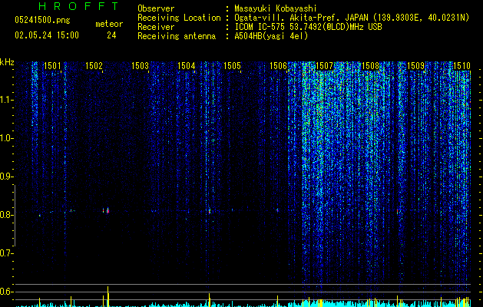The width and height of the screenshot is (483, 307).
Task: Click the 1.0 frequency axis label
Action: pos(5,138)
